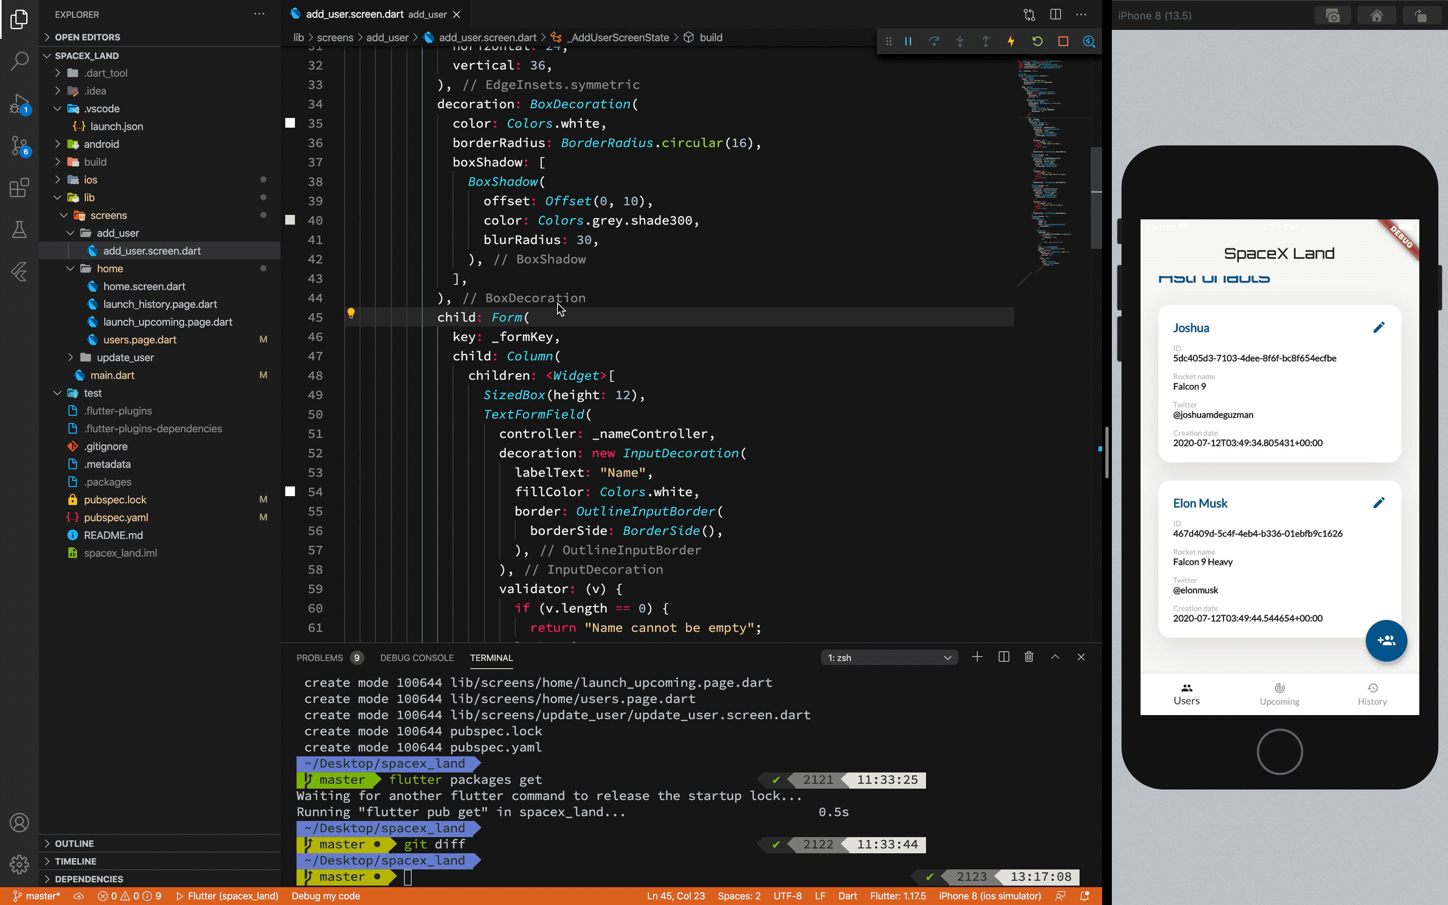Open the Manage gear icon
This screenshot has height=905, width=1448.
(19, 864)
